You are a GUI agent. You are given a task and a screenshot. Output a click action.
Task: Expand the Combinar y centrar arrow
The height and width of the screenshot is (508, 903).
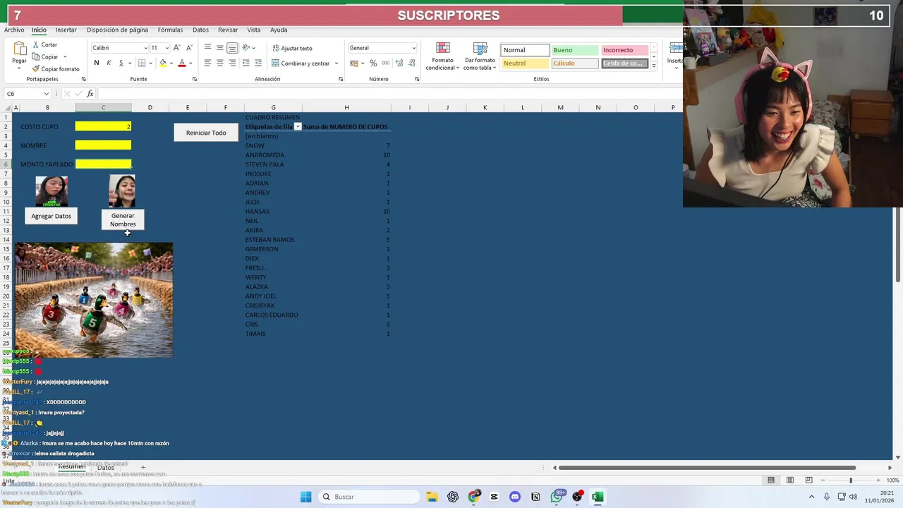337,64
